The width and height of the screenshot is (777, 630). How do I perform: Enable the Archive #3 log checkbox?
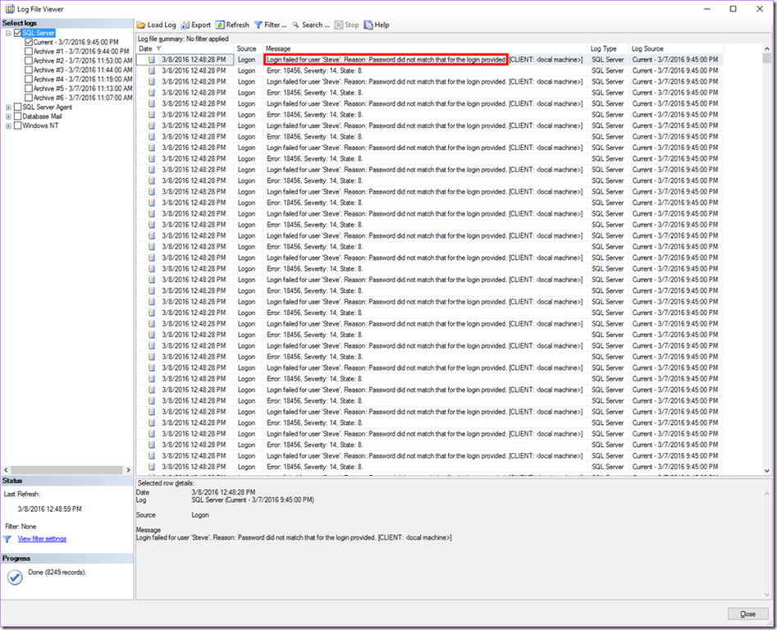[29, 70]
